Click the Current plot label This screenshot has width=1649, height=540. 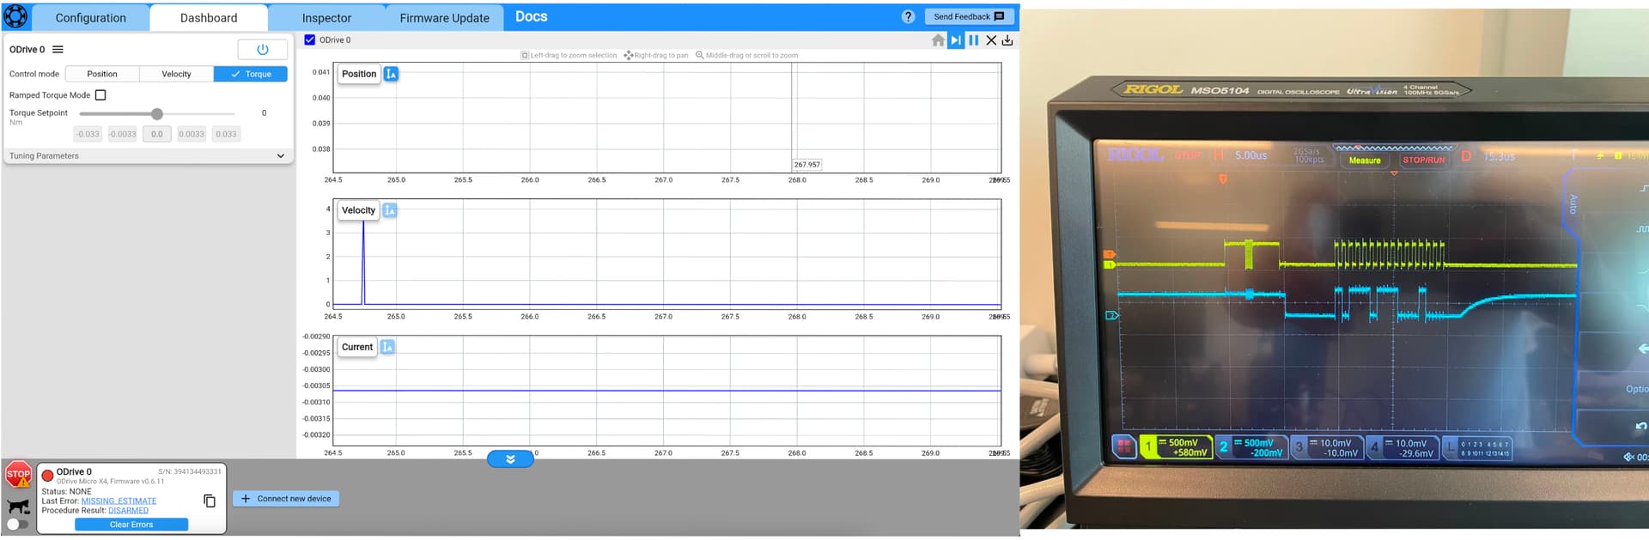(357, 347)
